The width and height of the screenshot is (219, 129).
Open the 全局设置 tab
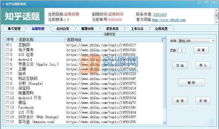161,29
